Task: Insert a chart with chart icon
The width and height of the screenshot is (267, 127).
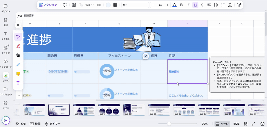Action: (74, 5)
